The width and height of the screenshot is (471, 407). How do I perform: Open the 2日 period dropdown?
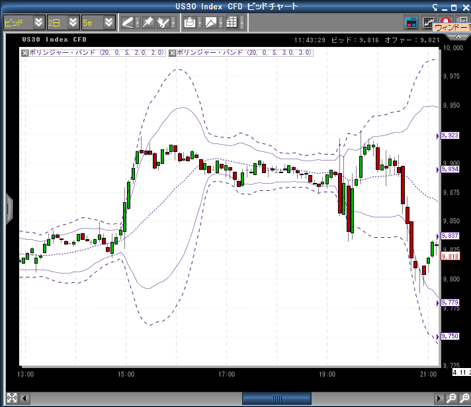pos(73,22)
